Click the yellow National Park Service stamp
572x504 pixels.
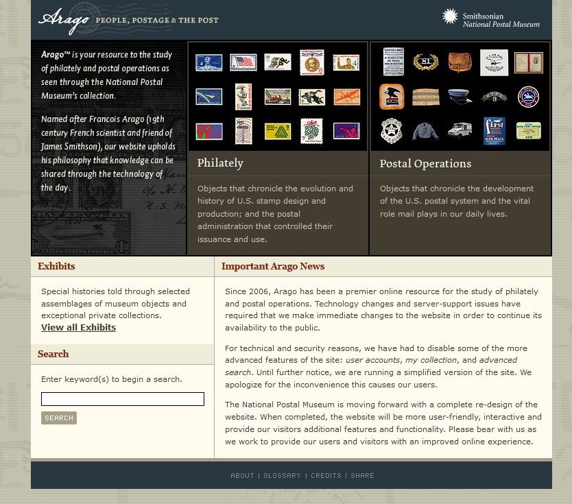pyautogui.click(x=278, y=131)
